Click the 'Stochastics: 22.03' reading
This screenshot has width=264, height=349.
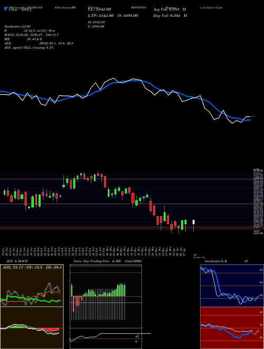(x=17, y=26)
